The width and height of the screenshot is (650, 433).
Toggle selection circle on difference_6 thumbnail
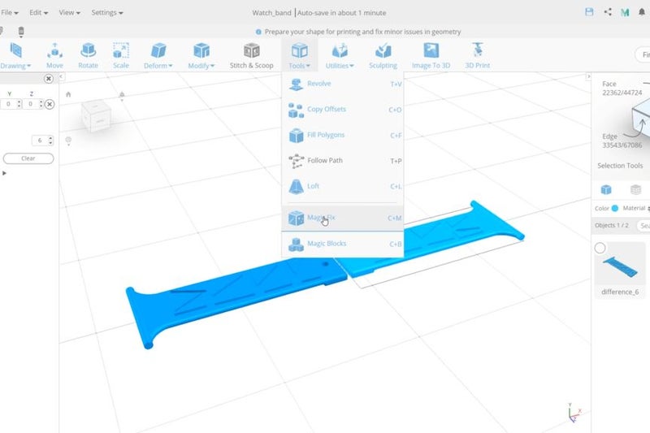600,249
